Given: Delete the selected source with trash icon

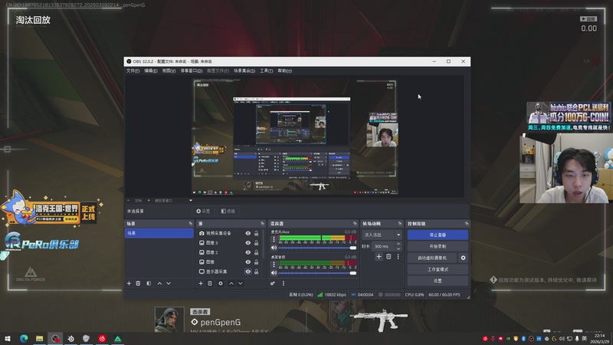Looking at the screenshot, I should 210,283.
